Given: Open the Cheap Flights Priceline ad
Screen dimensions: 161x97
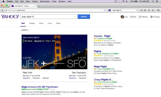Looking at the screenshot, I should point(103,80).
